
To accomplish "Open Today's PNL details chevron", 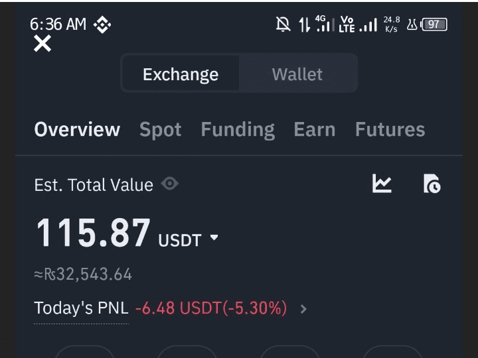I will pos(303,309).
